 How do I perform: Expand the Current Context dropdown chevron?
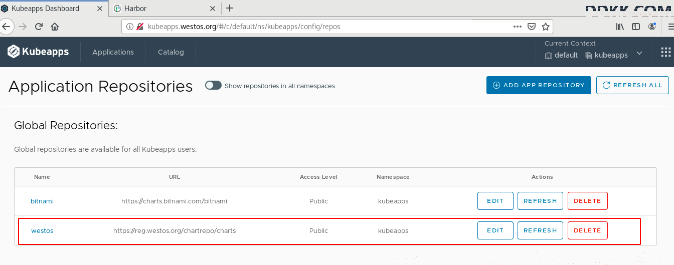(x=639, y=53)
